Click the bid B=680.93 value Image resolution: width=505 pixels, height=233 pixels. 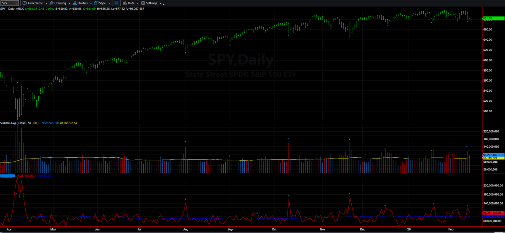[x=61, y=9]
